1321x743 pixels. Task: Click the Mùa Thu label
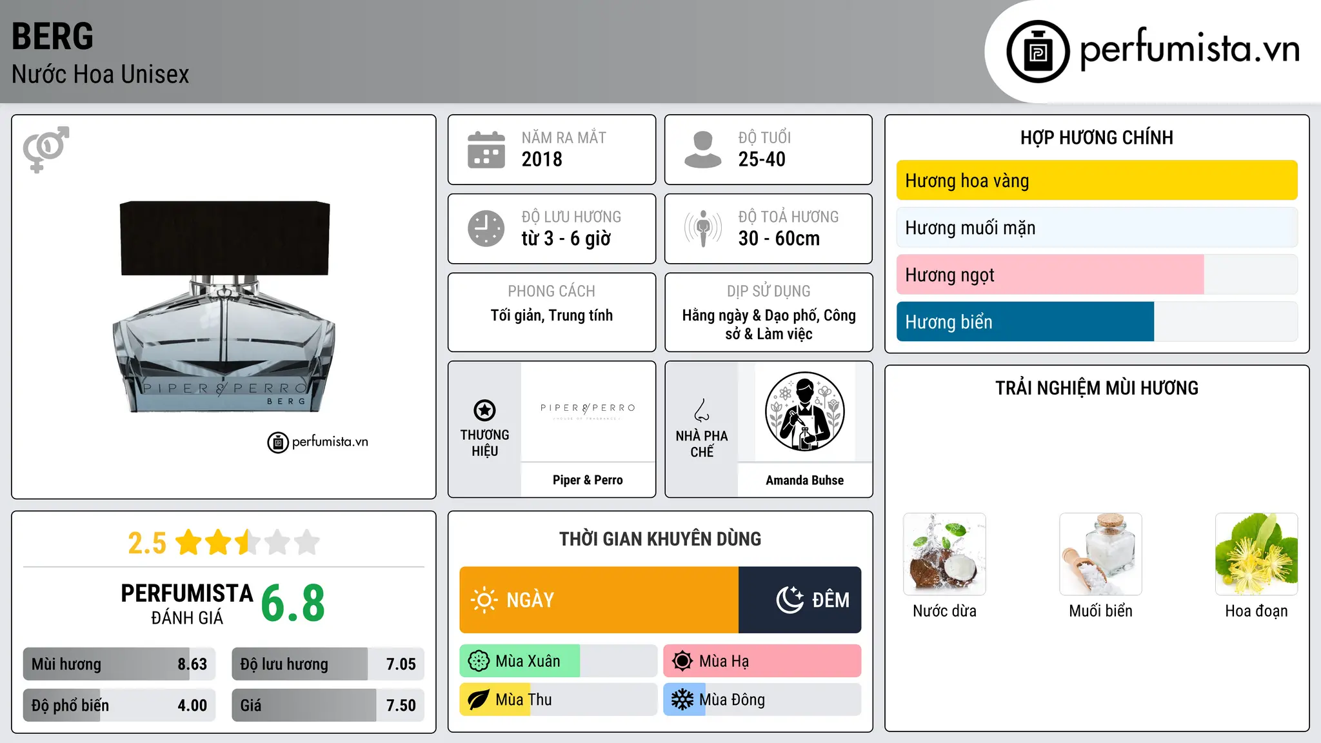pyautogui.click(x=524, y=700)
